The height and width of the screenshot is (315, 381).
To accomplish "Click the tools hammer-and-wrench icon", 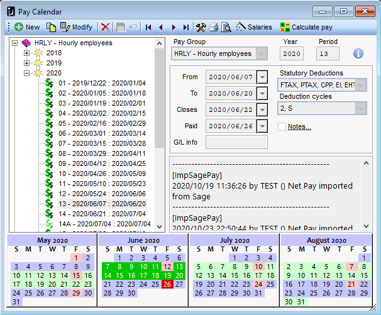I will (201, 28).
